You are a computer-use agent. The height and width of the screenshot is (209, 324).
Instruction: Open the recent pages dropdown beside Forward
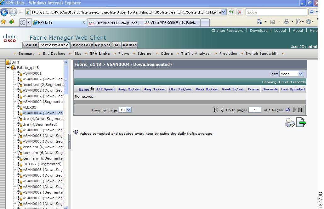point(20,12)
